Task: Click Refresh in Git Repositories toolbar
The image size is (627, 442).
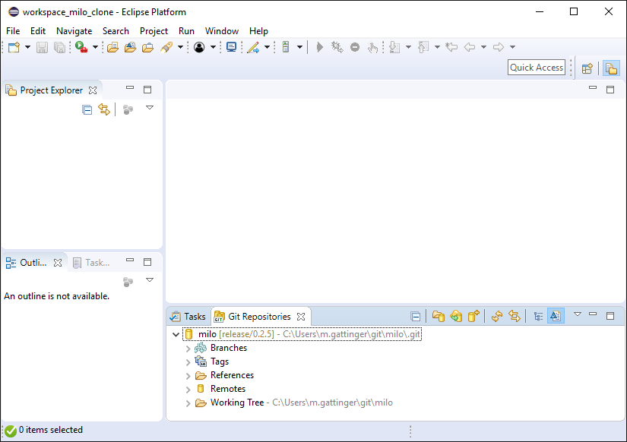Action: coord(497,317)
